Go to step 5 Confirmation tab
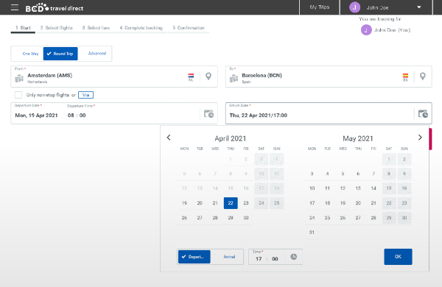Screen dimensions: 442x287 pos(189,28)
